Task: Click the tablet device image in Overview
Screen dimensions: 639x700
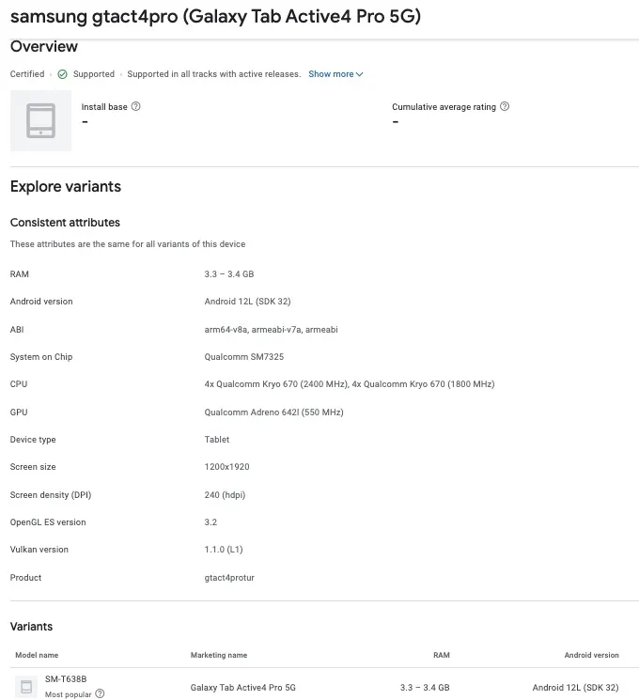Action: (x=40, y=121)
